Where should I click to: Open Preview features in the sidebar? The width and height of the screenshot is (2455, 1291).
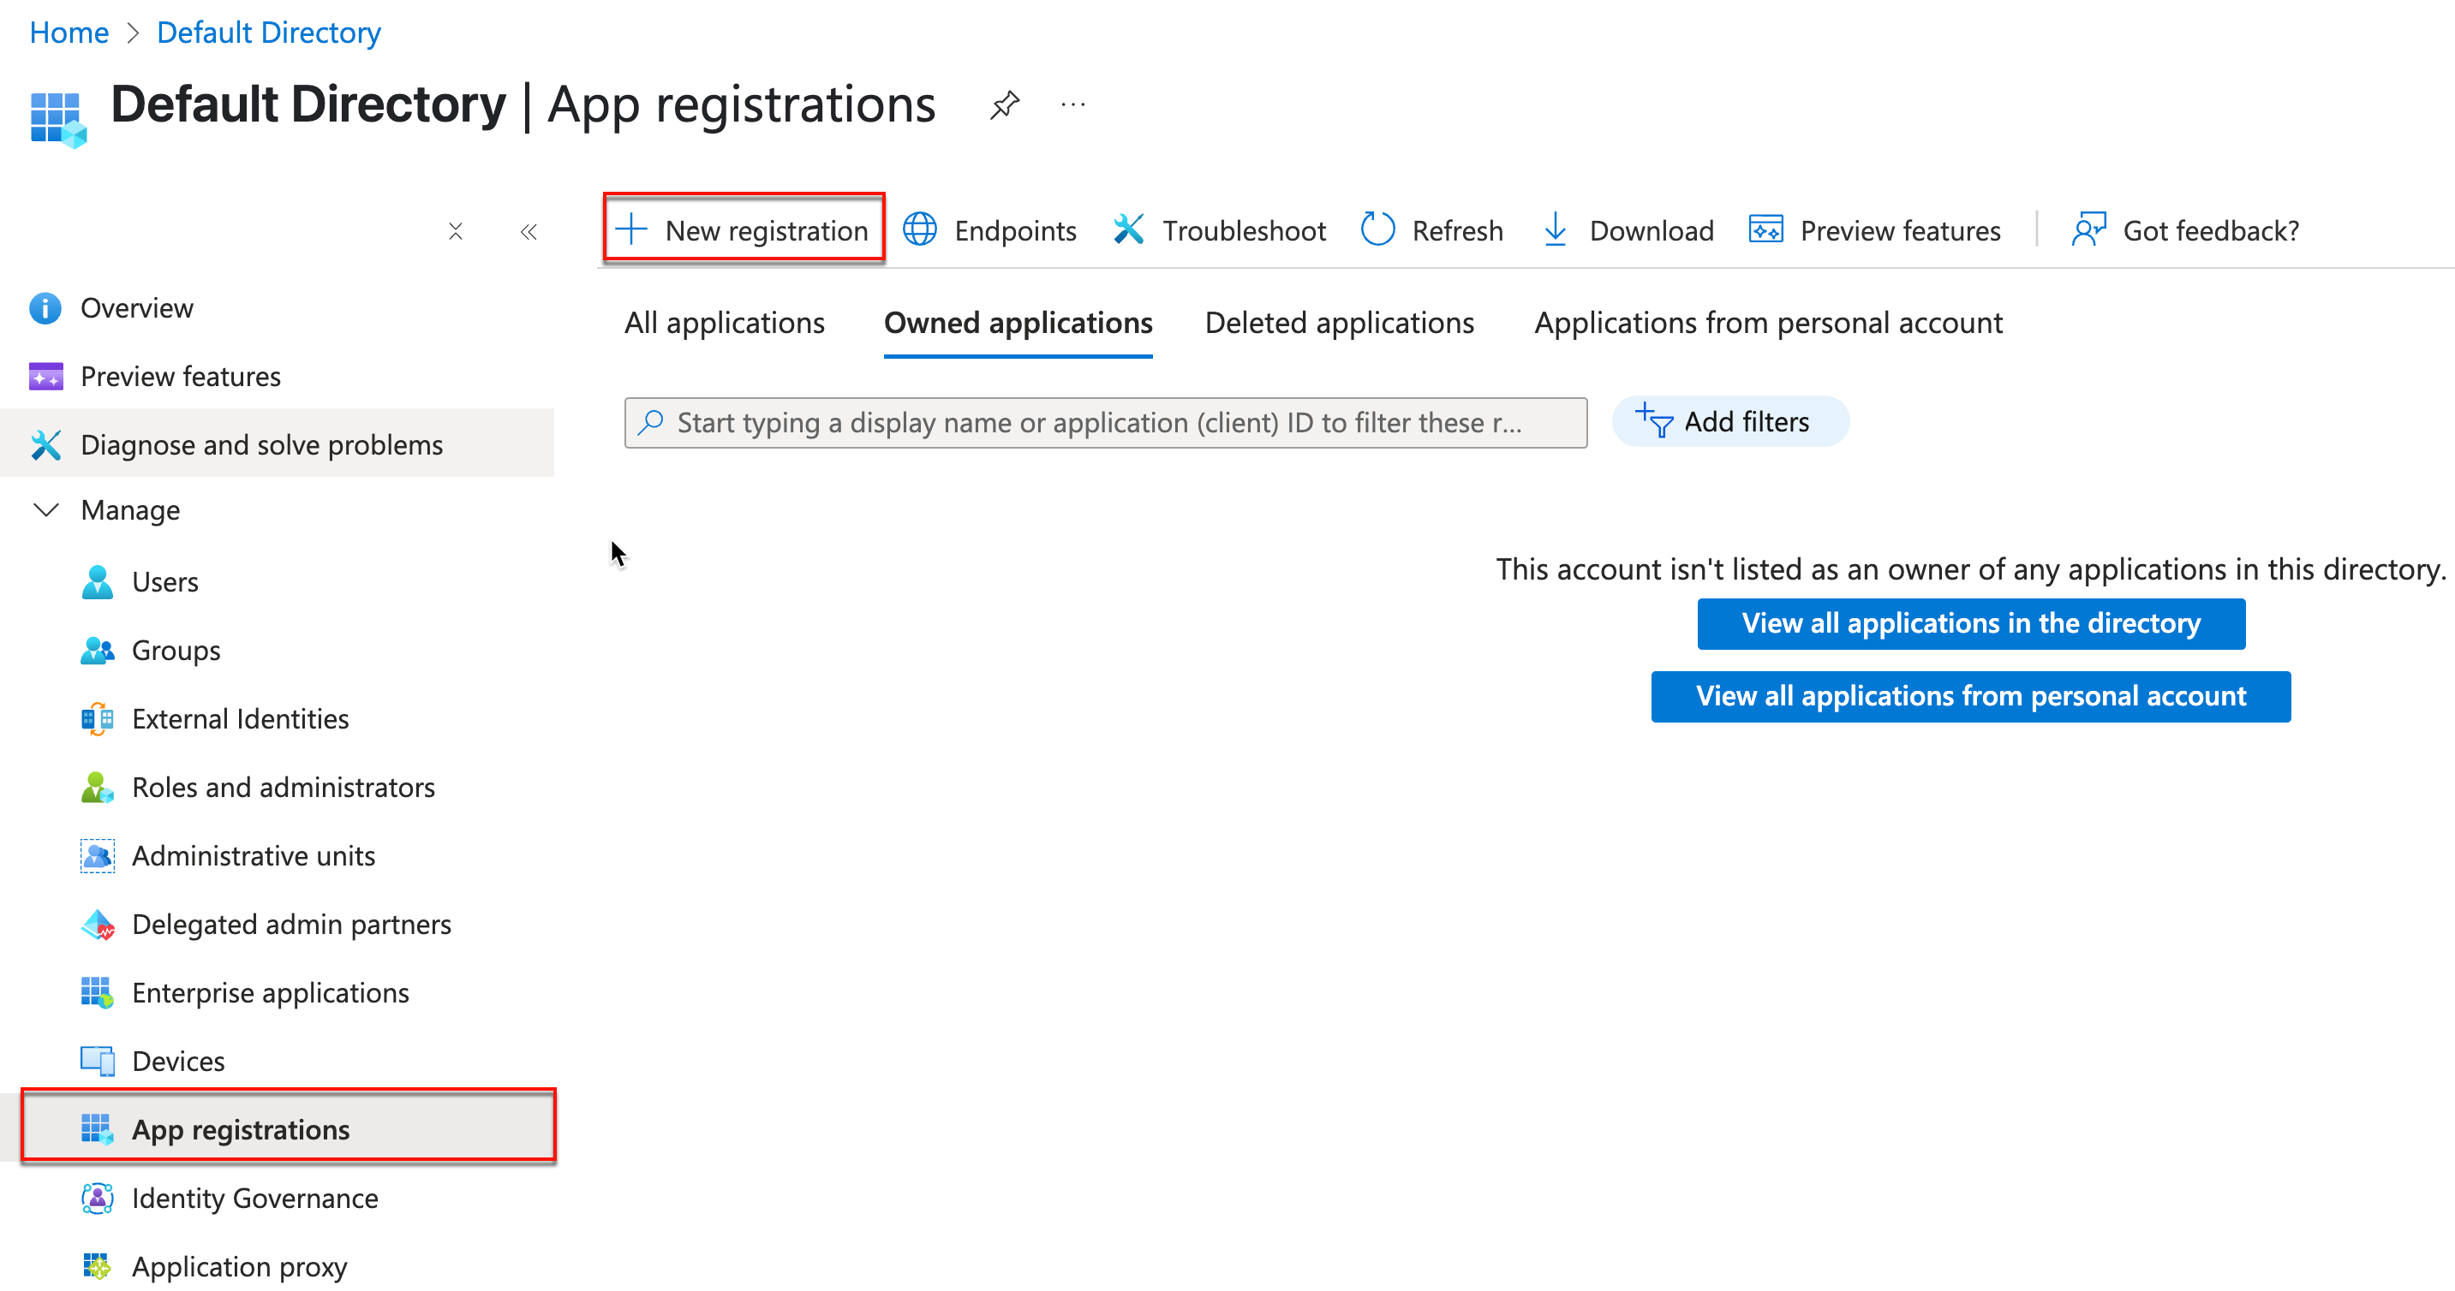(x=277, y=378)
